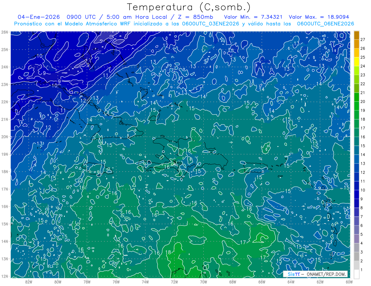Image resolution: width=371 pixels, height=286 pixels.
Task: Click the white bottom segment of color scale
Action: (x=356, y=274)
